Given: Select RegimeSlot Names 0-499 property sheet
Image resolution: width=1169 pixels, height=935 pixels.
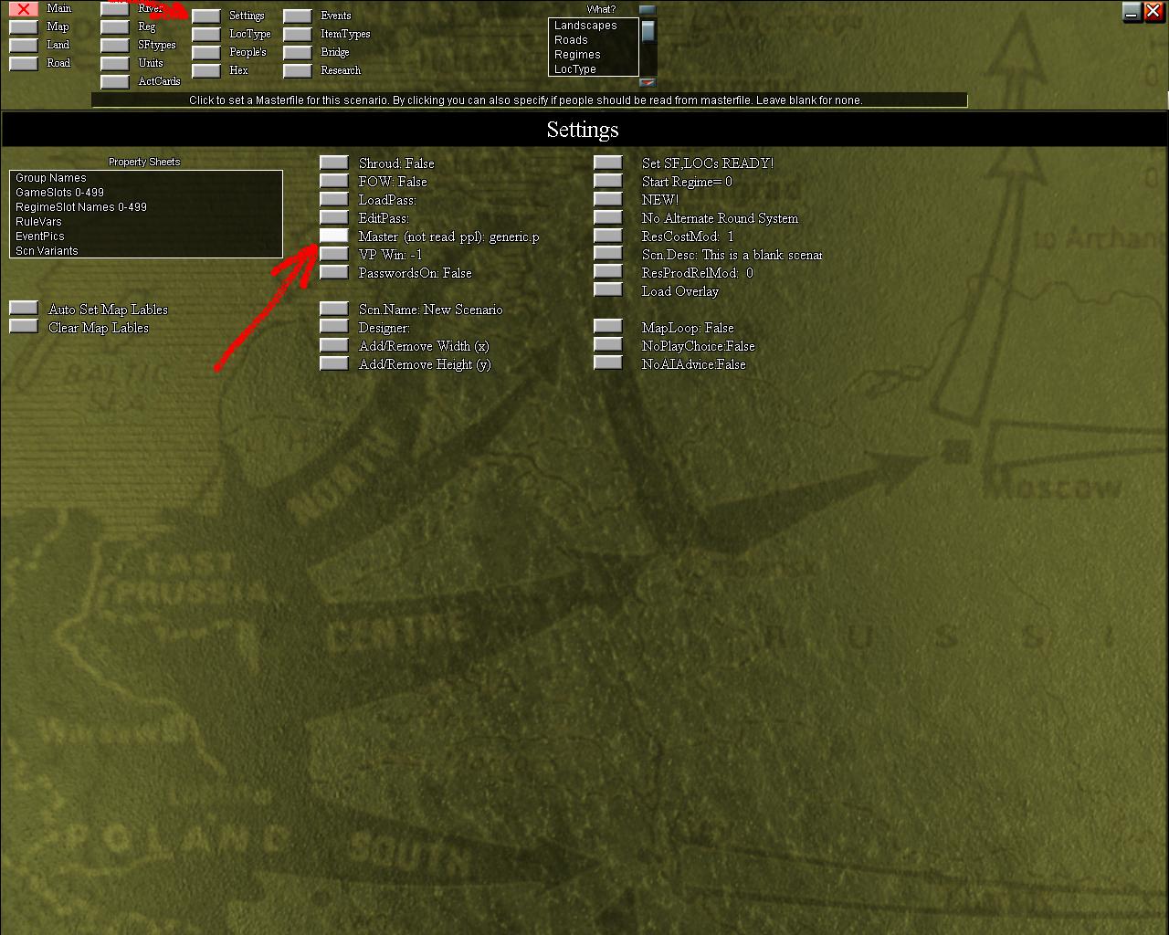Looking at the screenshot, I should point(146,207).
